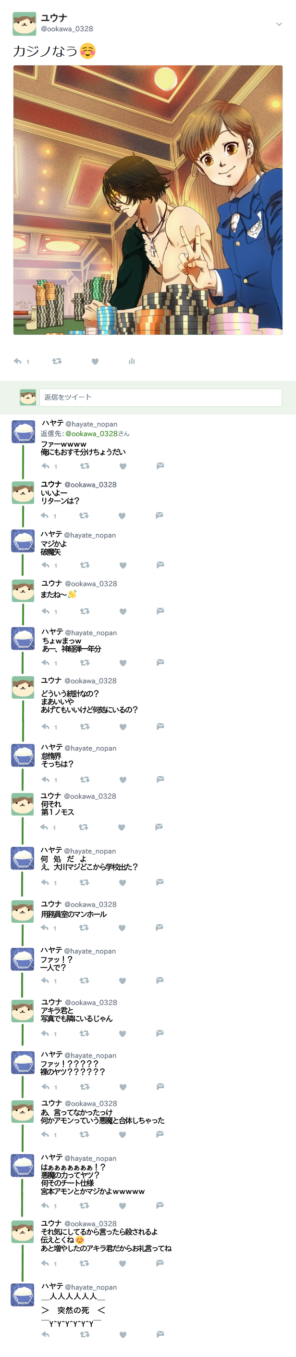Open ユウナ's profile name at the top

click(54, 18)
